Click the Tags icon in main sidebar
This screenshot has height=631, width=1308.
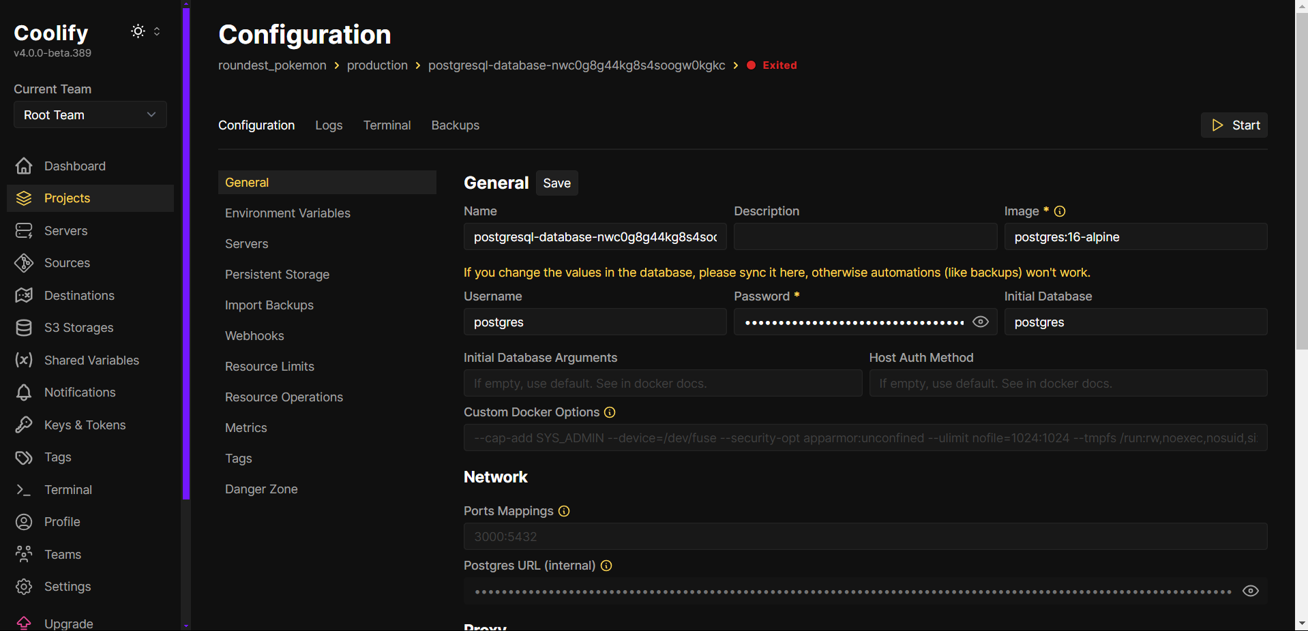click(x=24, y=457)
